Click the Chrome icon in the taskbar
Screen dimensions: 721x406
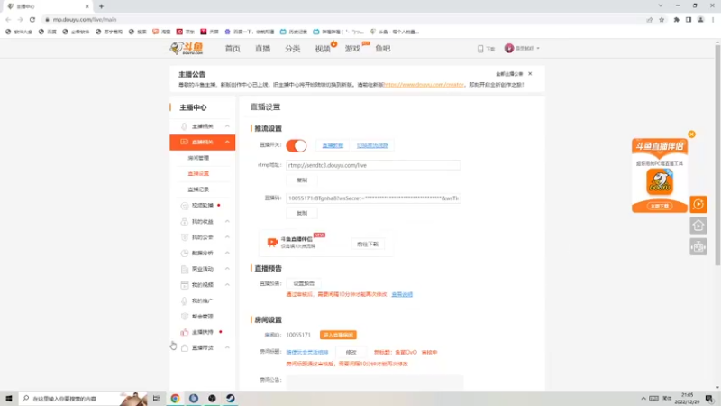[x=175, y=399]
